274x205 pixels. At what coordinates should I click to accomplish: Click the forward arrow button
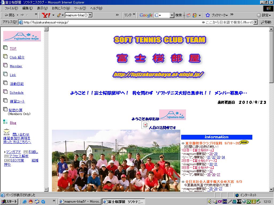[22, 15]
